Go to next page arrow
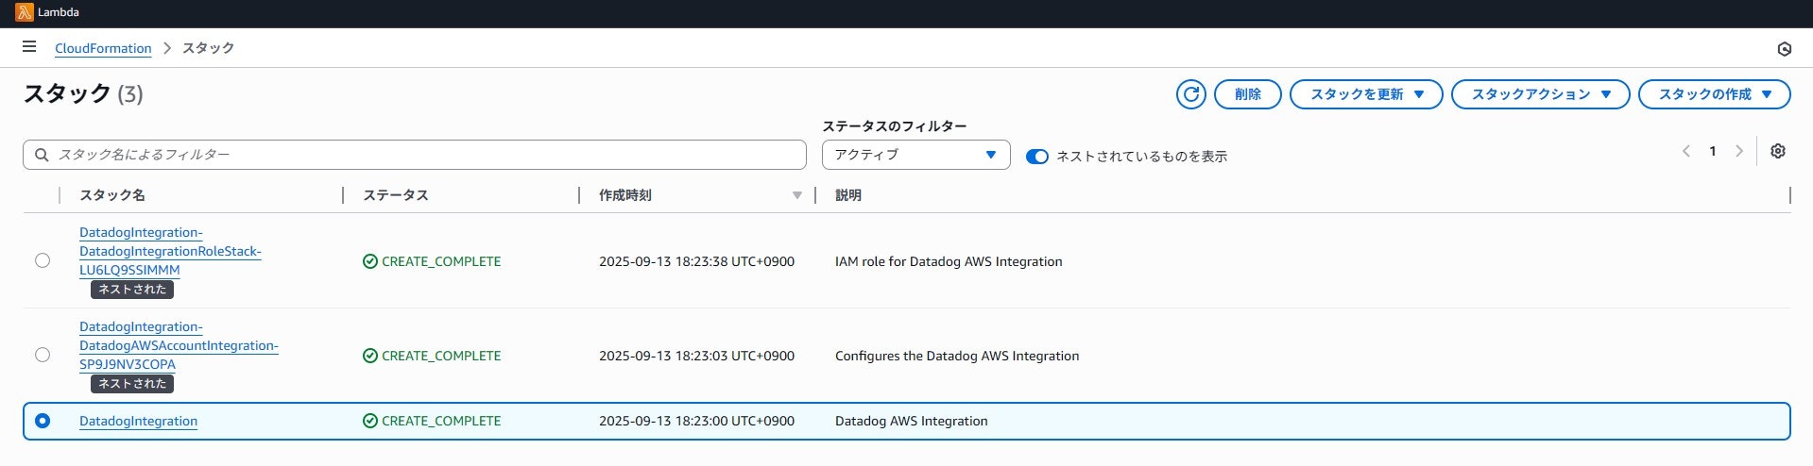 [1738, 151]
